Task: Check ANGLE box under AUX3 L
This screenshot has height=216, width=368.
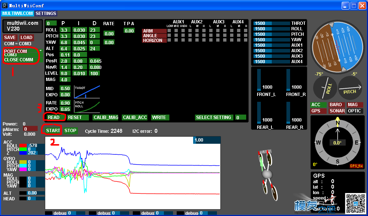Action: click(211, 35)
